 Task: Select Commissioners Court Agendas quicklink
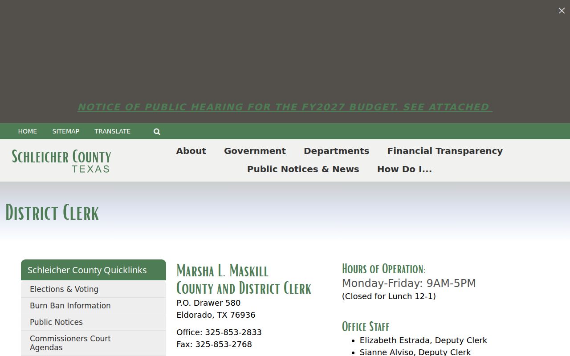pyautogui.click(x=94, y=343)
